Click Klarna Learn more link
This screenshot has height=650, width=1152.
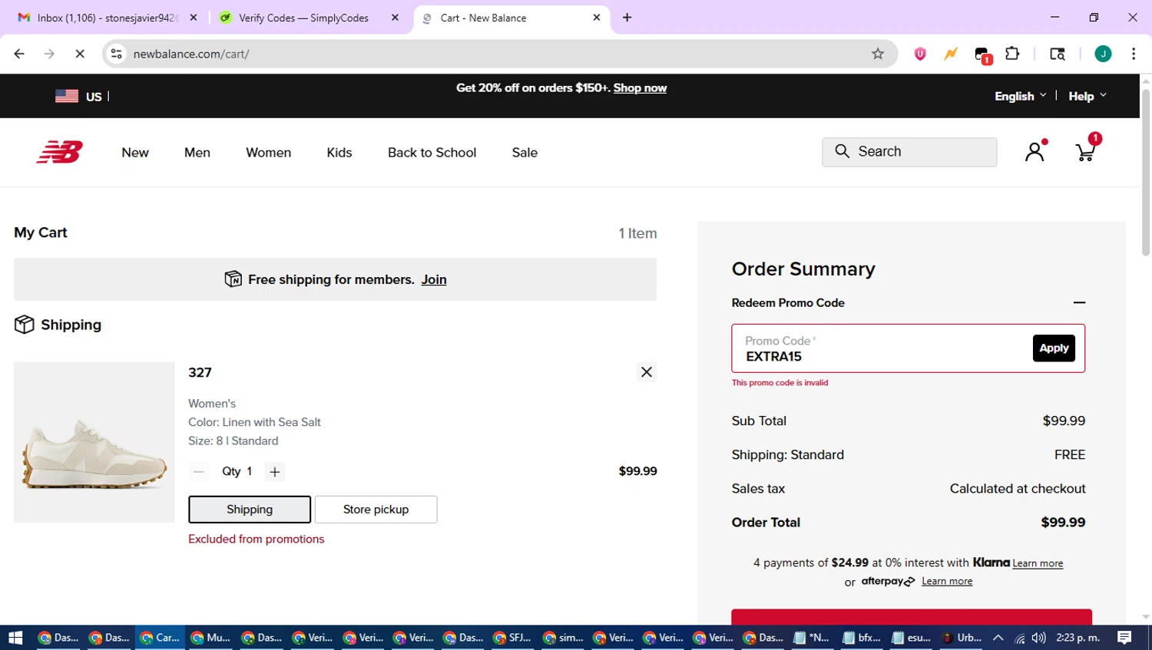[x=1038, y=563]
